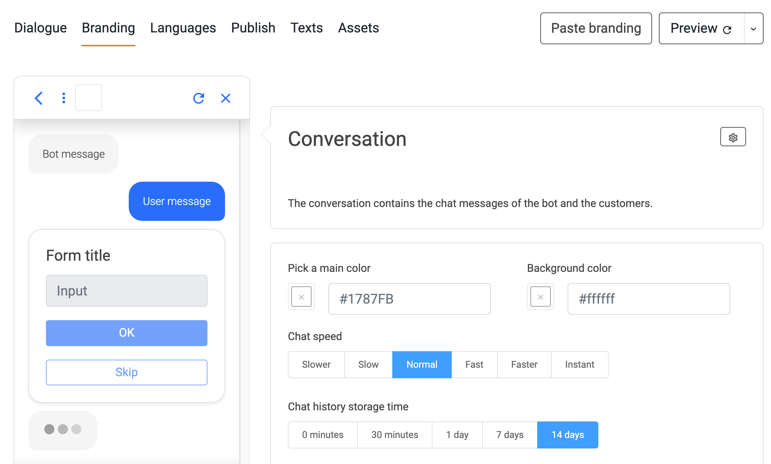This screenshot has height=464, width=771.
Task: Select 30 minutes chat history storage
Action: pyautogui.click(x=394, y=435)
